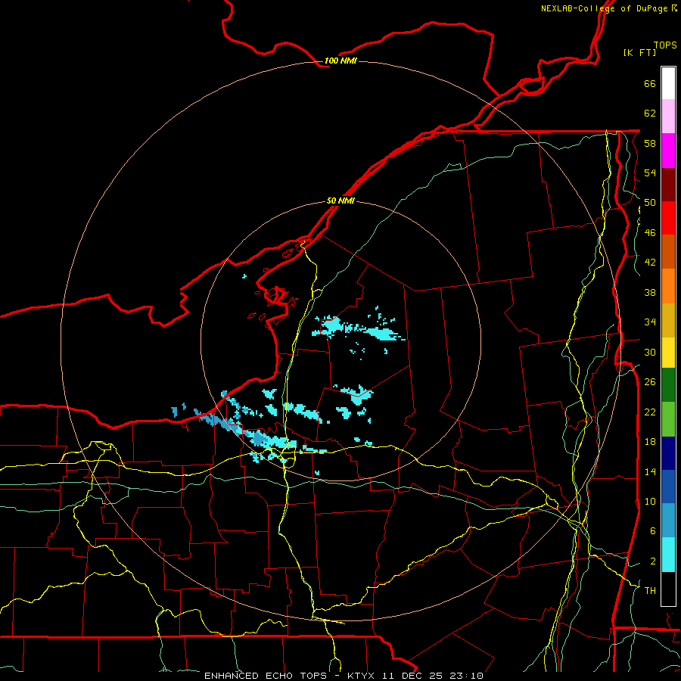The width and height of the screenshot is (681, 681).
Task: Click the 6 label on the legend
Action: pos(652,531)
